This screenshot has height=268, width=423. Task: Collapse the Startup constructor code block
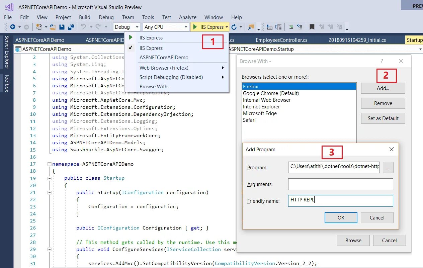[50, 192]
